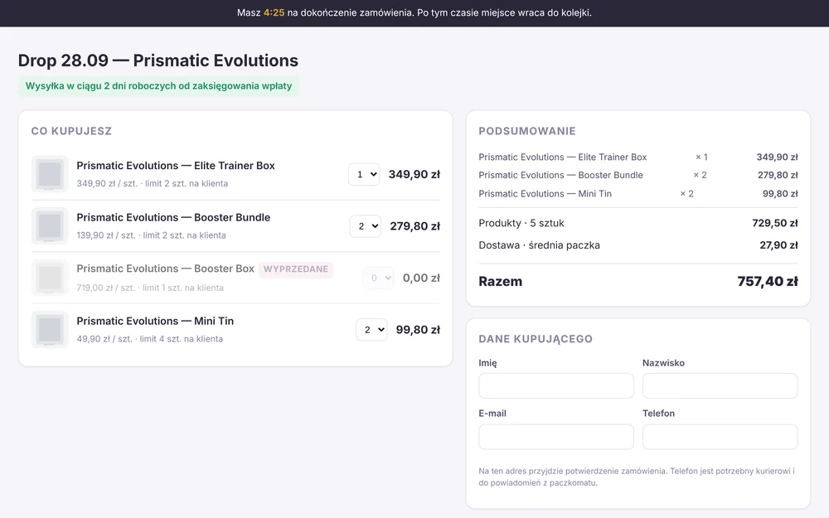Click the 'DANE KUPUJĄCEGO' section heading

(x=536, y=339)
